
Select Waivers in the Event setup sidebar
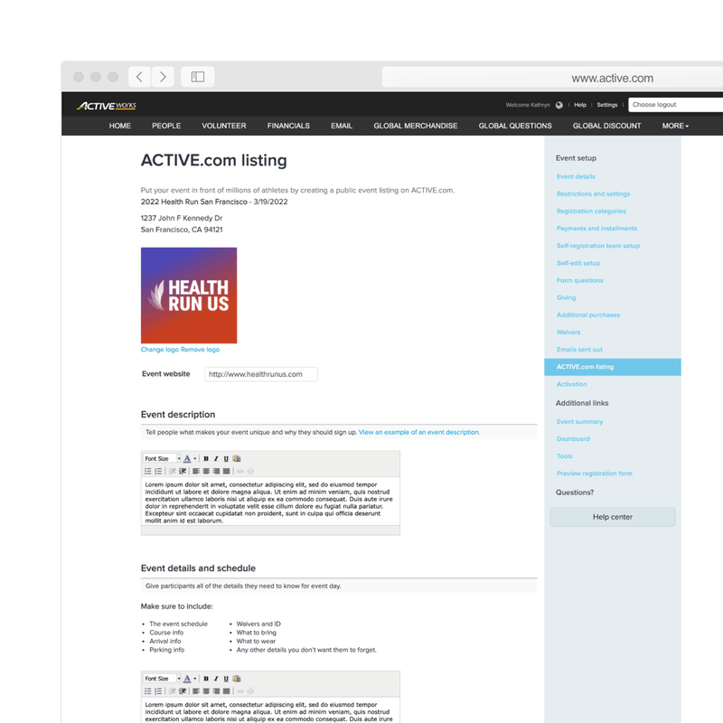[570, 332]
